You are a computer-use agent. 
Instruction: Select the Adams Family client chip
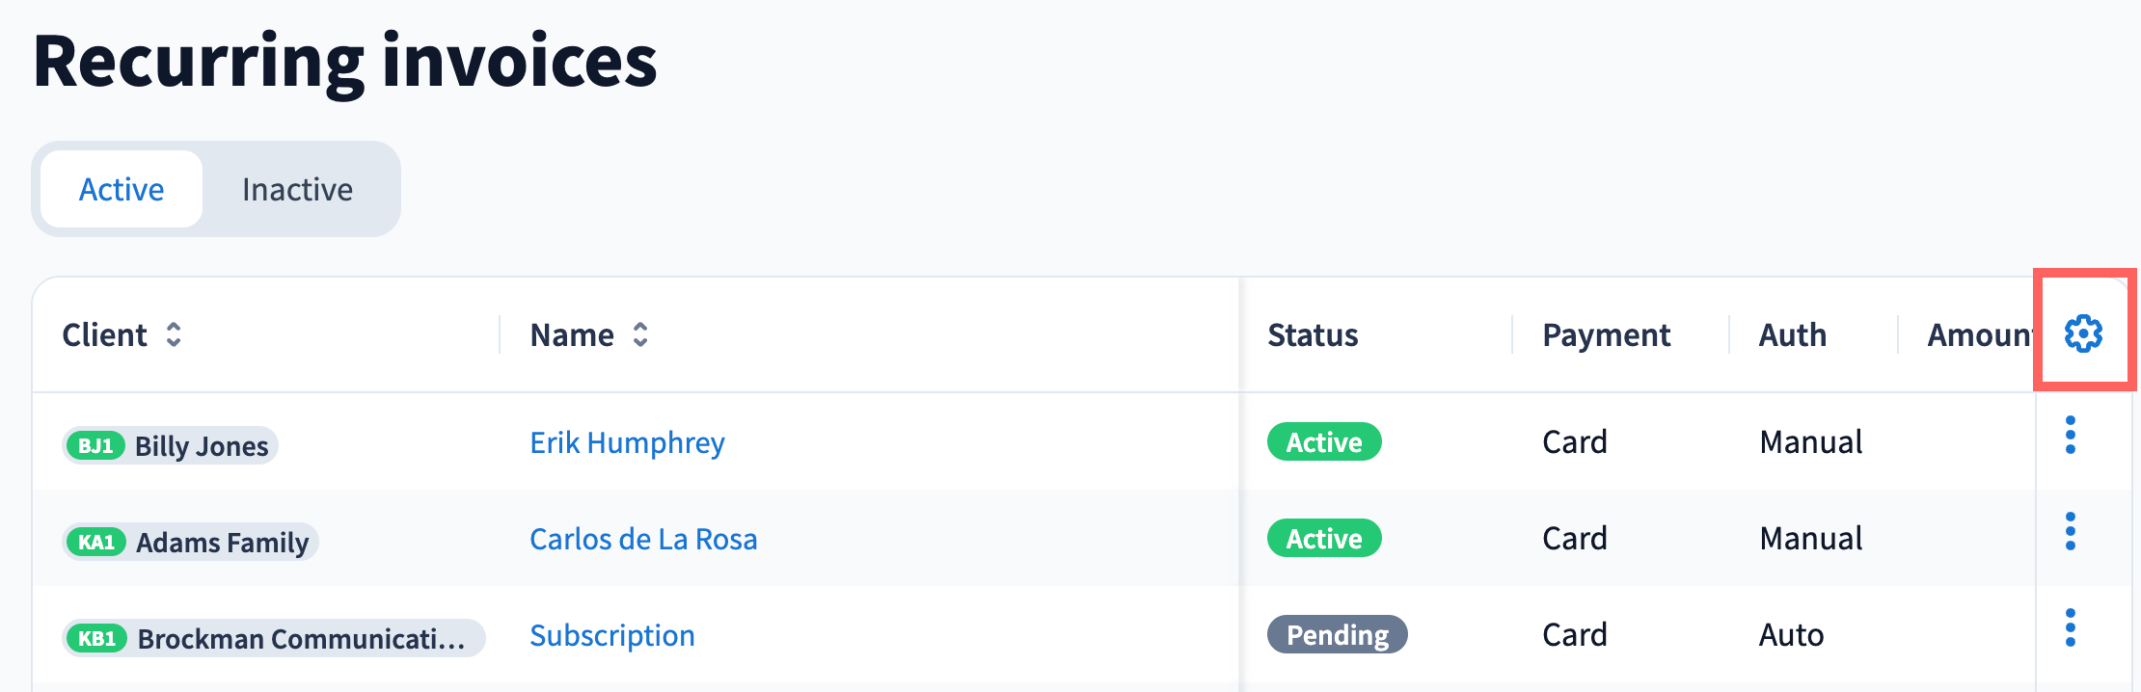[x=222, y=543]
